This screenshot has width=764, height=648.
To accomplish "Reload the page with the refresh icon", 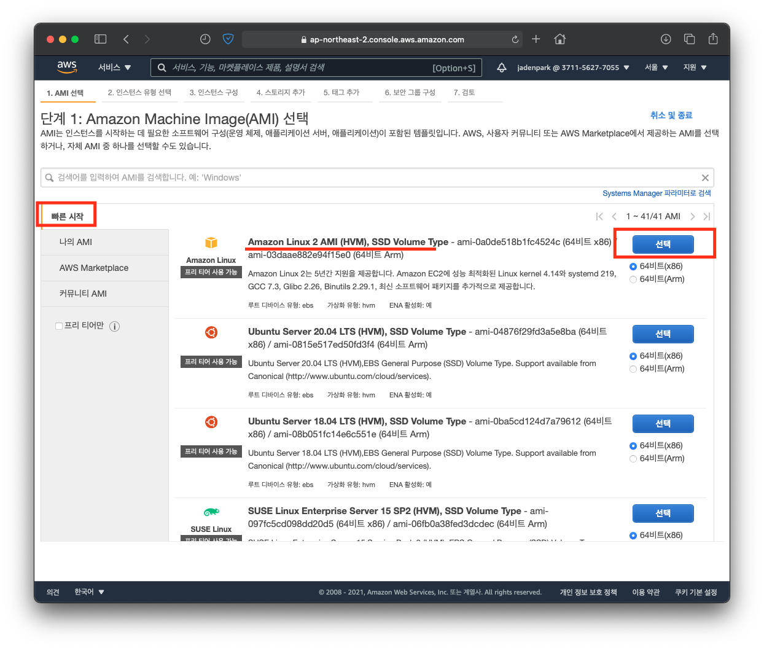I will coord(515,39).
